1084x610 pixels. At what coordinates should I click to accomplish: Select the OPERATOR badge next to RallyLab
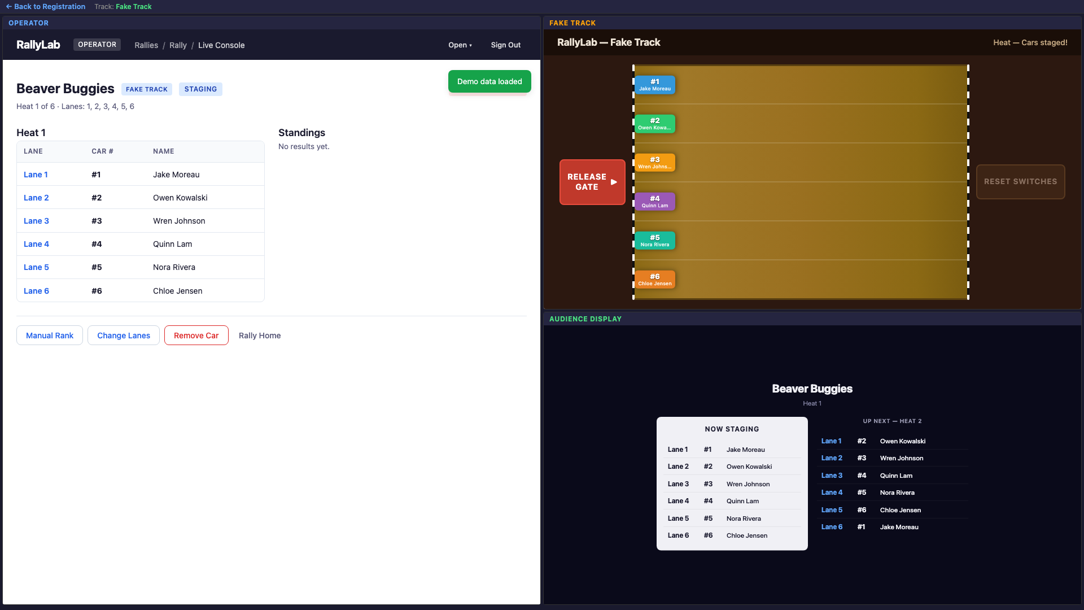[x=97, y=44]
